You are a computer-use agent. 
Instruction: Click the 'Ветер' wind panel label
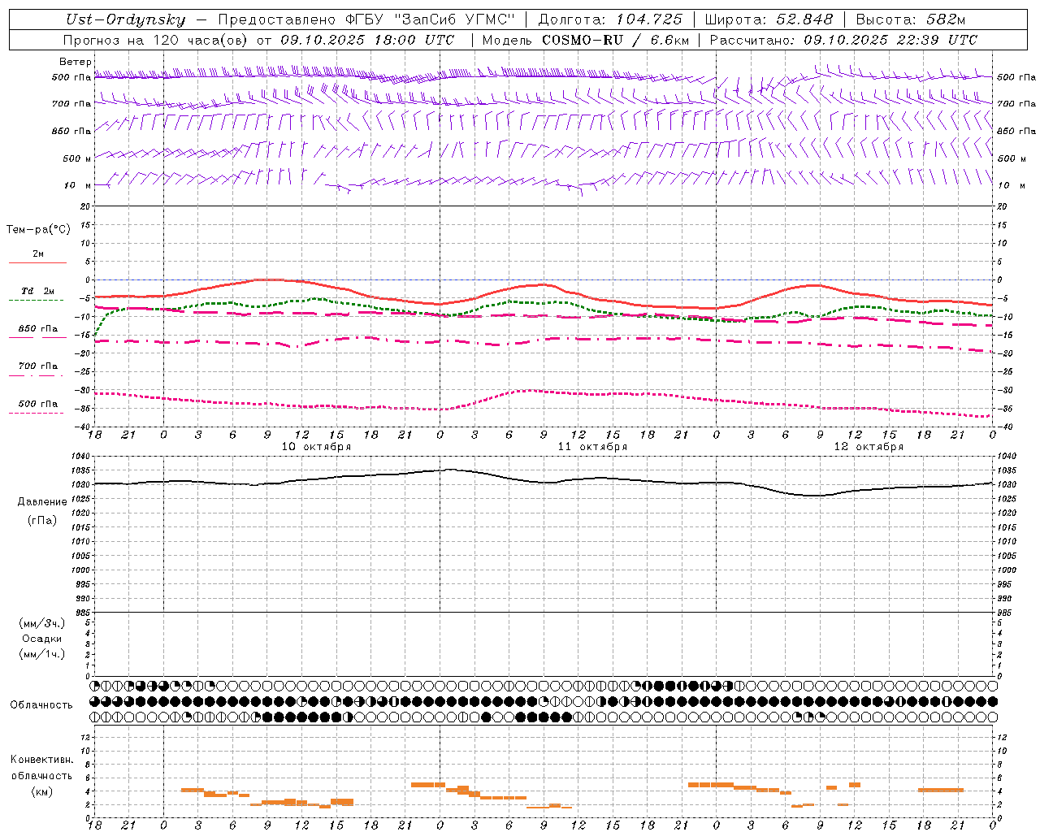pyautogui.click(x=76, y=62)
